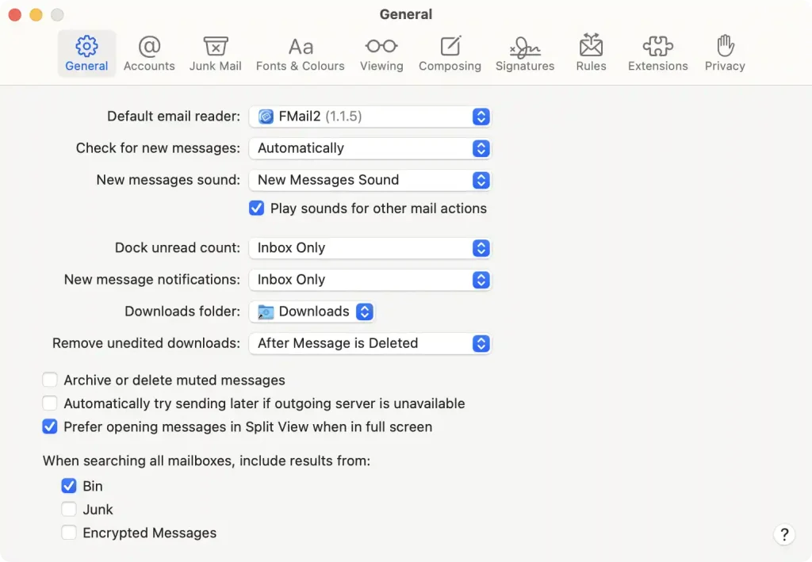Click the "New messages sound:" label
Image resolution: width=812 pixels, height=562 pixels.
[x=168, y=180]
